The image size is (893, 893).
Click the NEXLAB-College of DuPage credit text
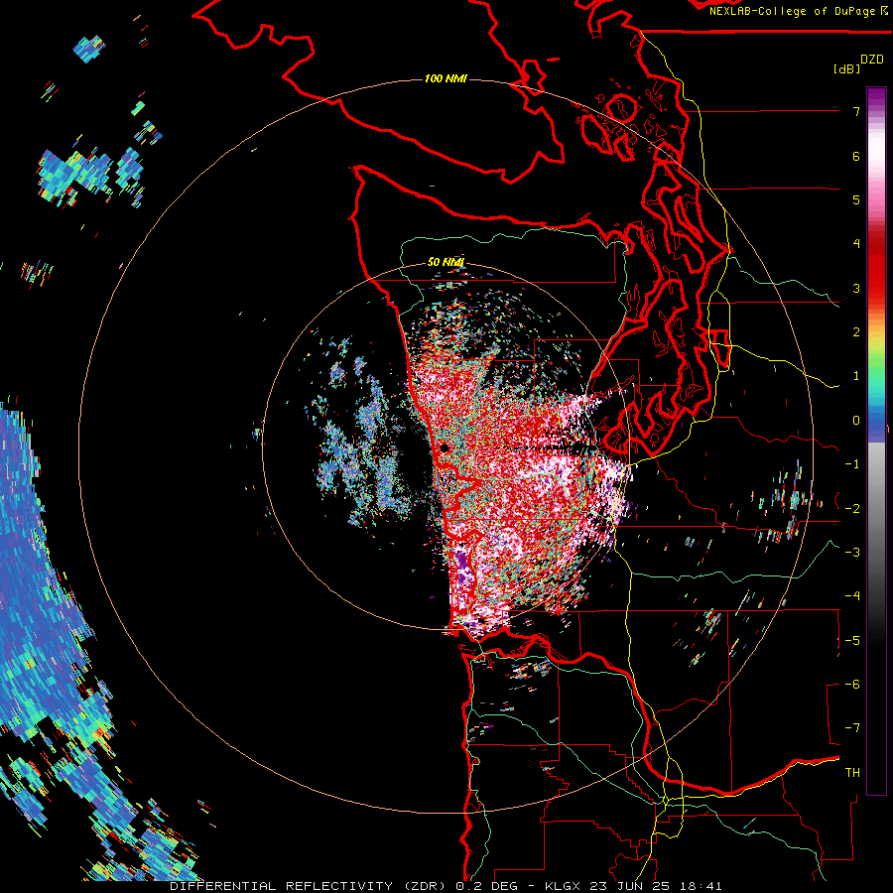pos(792,11)
